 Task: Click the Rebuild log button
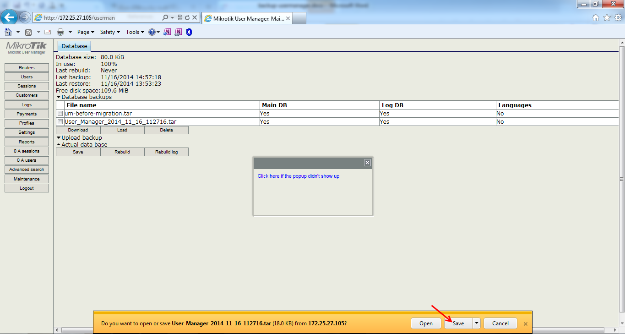(x=166, y=152)
